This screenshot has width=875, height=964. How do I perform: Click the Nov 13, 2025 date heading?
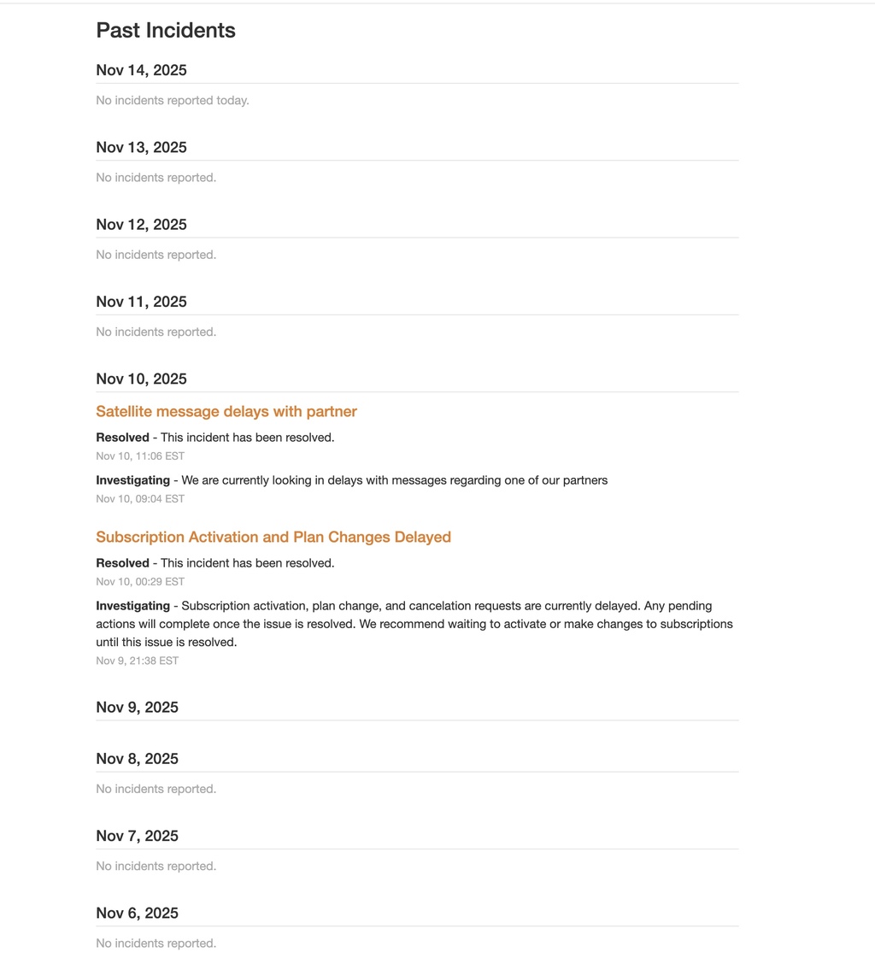click(x=141, y=148)
